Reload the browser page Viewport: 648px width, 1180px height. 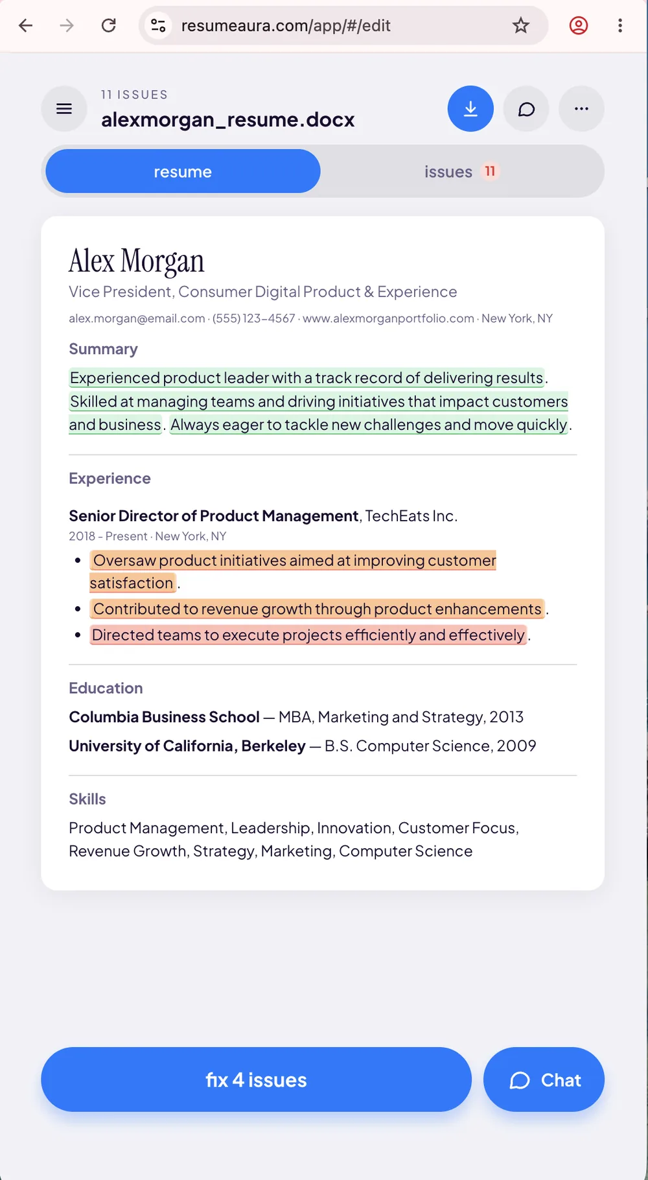pyautogui.click(x=109, y=25)
